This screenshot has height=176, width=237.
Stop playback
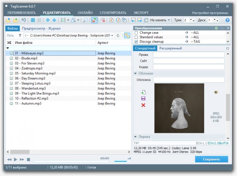coord(28,159)
